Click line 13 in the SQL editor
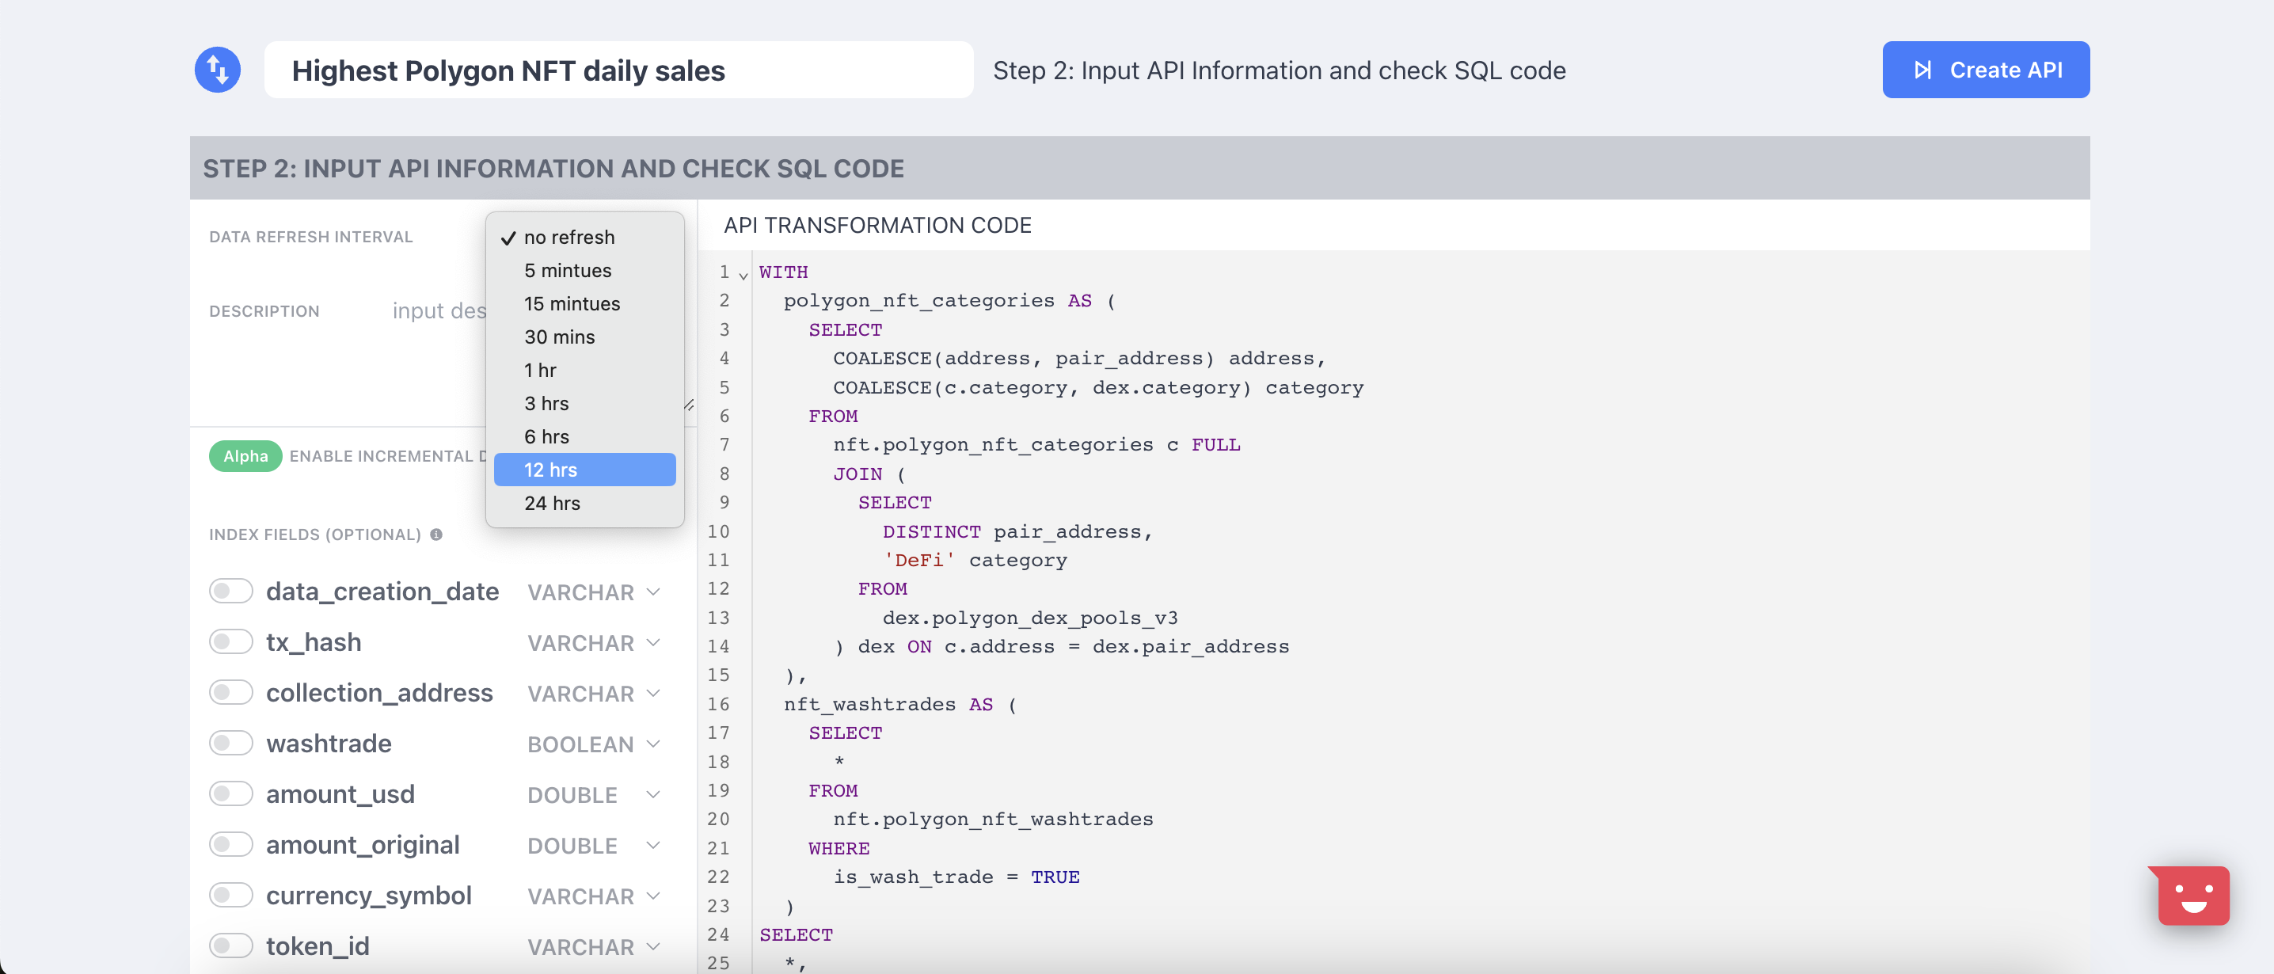This screenshot has width=2274, height=974. [1029, 618]
